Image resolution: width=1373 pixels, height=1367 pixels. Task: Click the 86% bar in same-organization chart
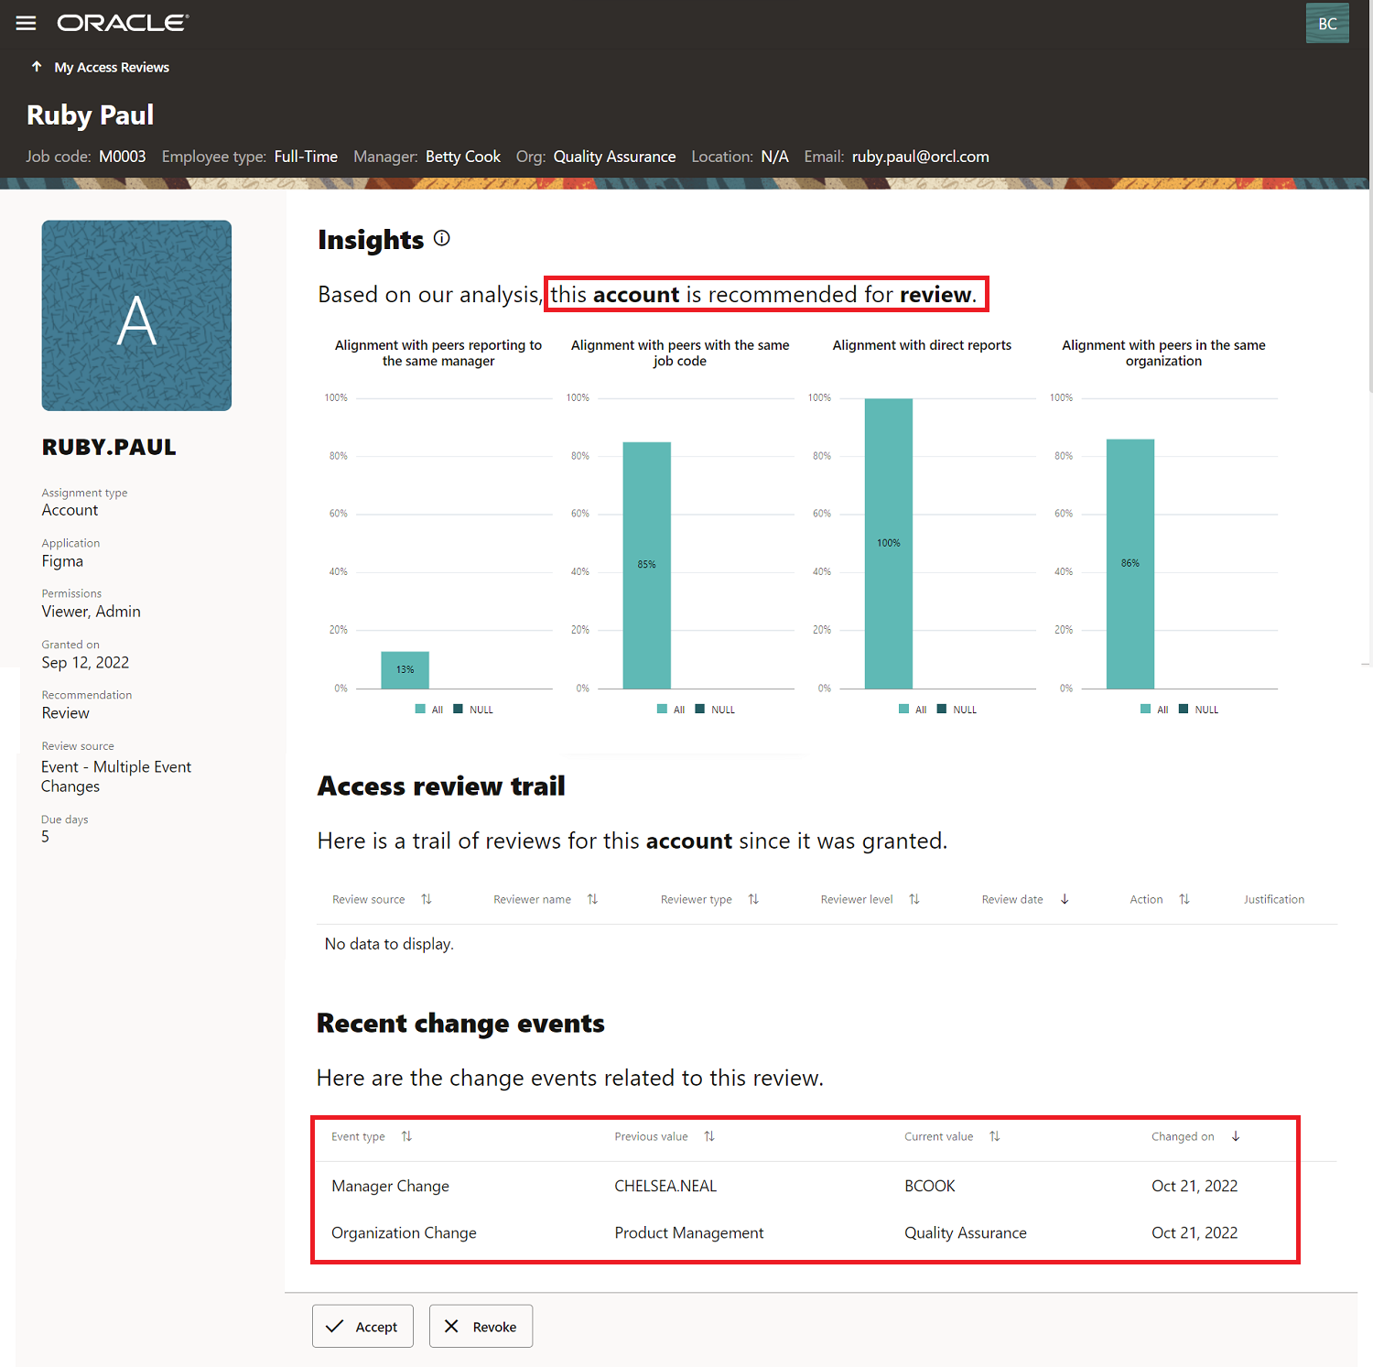pyautogui.click(x=1130, y=564)
